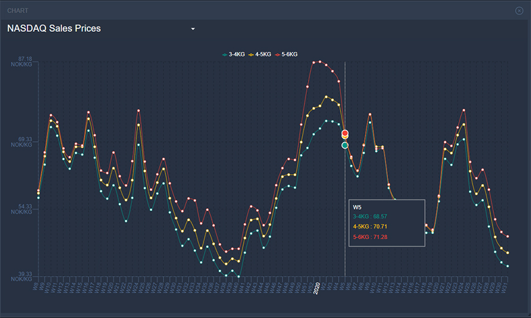Select the highlighted teal 3-4KG point at W5
This screenshot has height=318, width=531.
click(345, 145)
